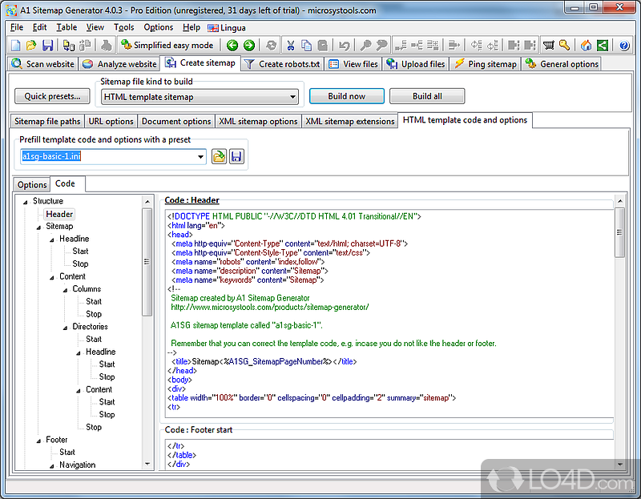
Task: Open the preset file a1sg-basic-1.ini dropdown
Action: (x=200, y=157)
